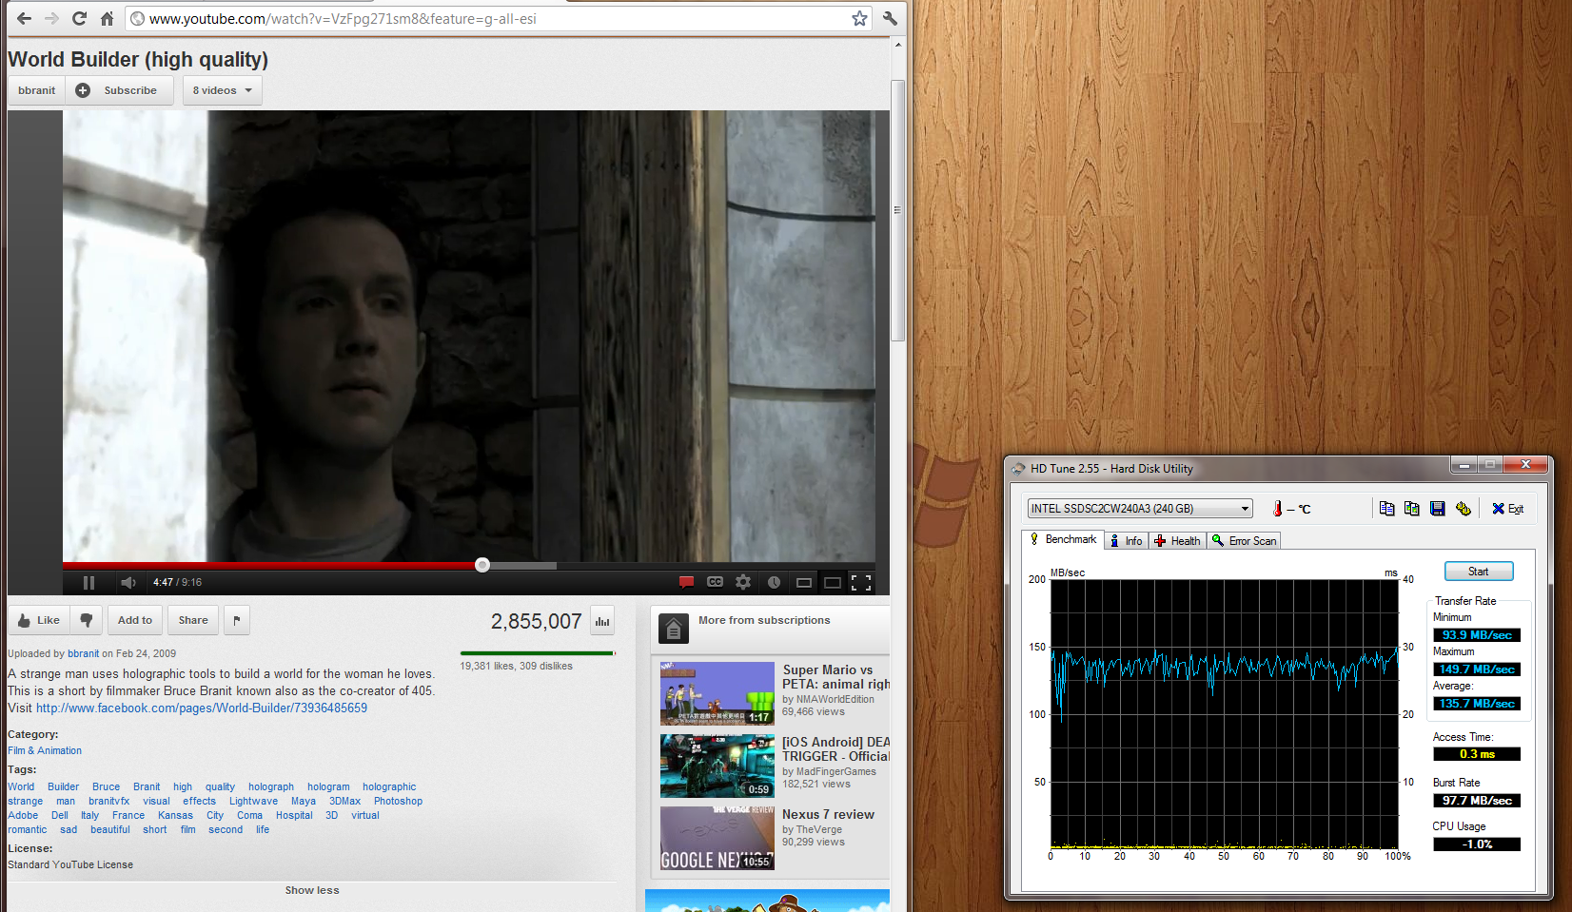The image size is (1572, 912).
Task: Click the likes and dislikes rating bar
Action: click(538, 653)
